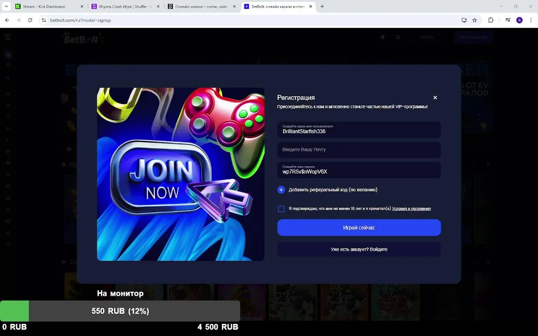Switch to the Онлайн-казино tab
This screenshot has width=538, height=336.
(201, 7)
